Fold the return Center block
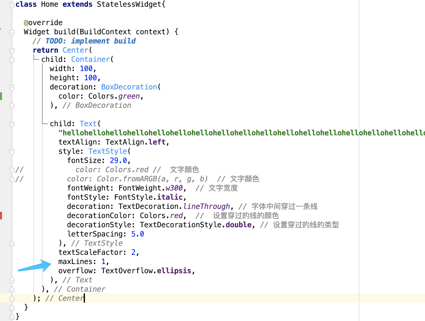Viewport: 425px width, 321px height. [x=12, y=51]
